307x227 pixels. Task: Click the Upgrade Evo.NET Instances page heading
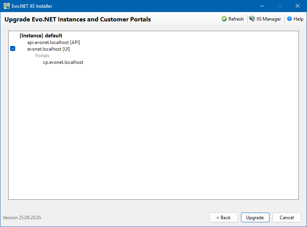77,19
